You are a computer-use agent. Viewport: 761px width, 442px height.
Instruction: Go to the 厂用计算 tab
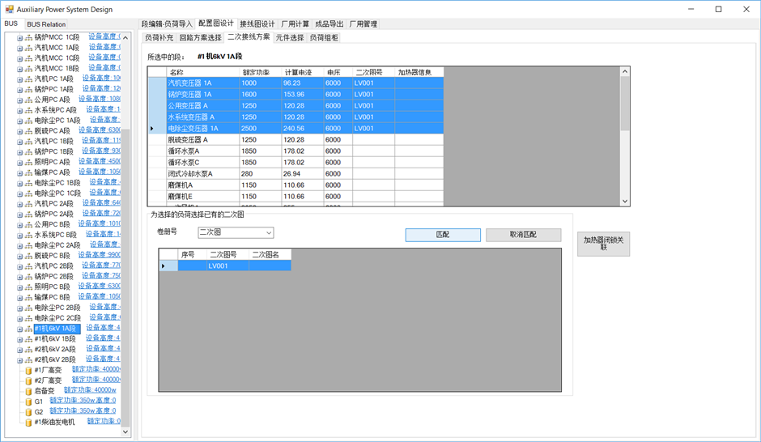(295, 24)
